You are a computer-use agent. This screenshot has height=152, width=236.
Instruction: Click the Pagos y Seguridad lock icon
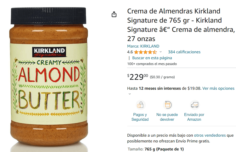click(140, 105)
